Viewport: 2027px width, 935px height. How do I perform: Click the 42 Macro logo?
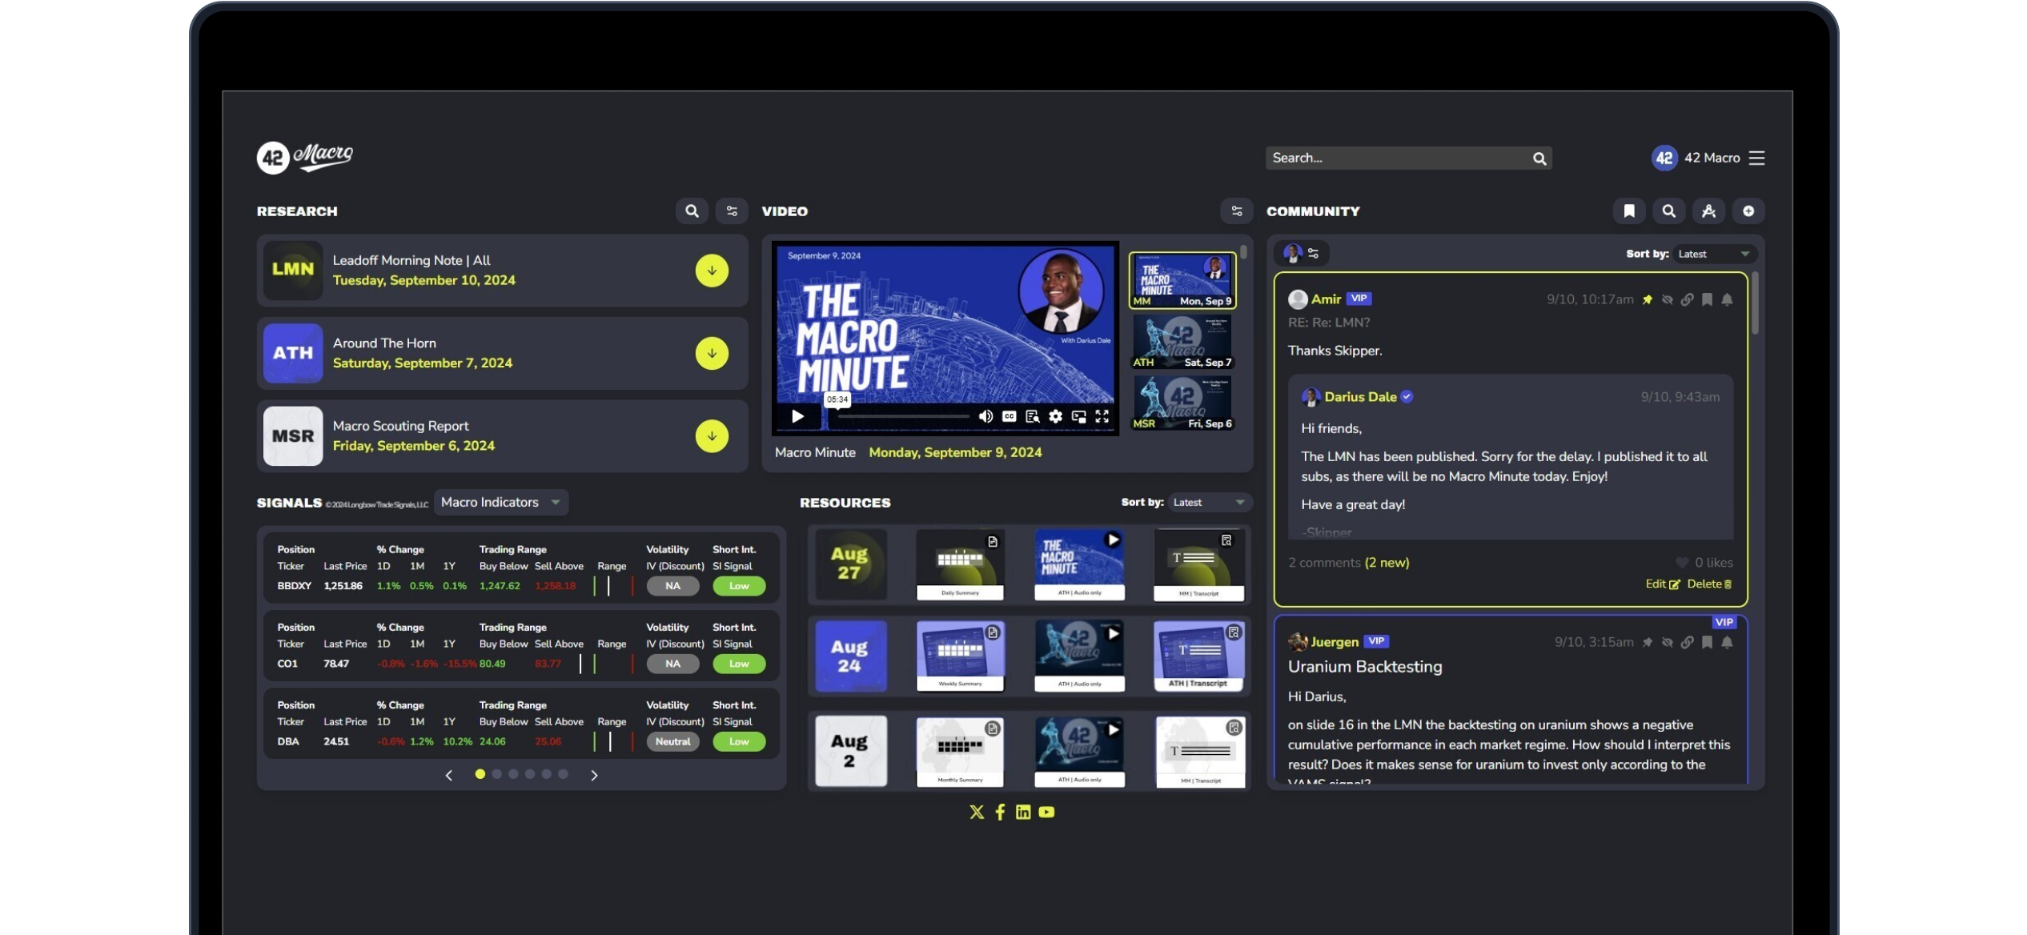click(305, 157)
